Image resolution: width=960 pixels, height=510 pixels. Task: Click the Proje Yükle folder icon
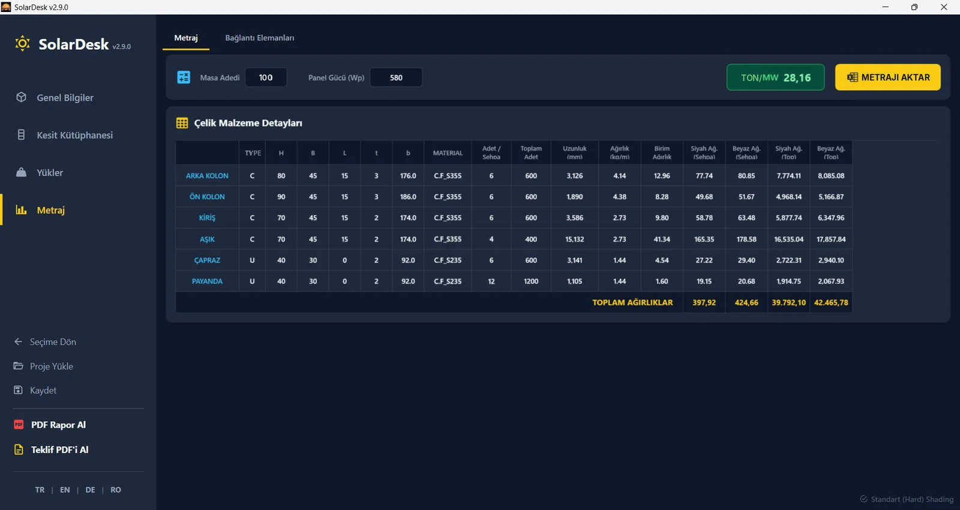[x=18, y=366]
